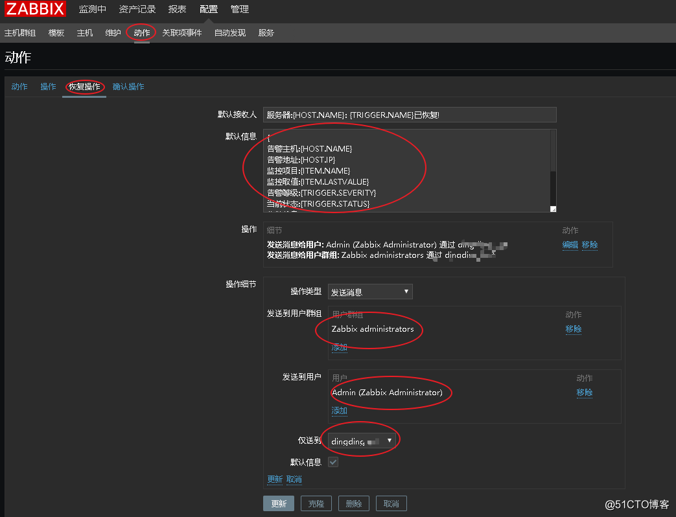Open the 仅送到 dingding dropdown
Viewport: 676px width, 517px height.
[x=362, y=441]
